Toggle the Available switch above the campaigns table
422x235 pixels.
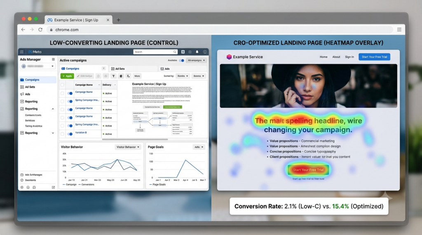pyautogui.click(x=182, y=60)
